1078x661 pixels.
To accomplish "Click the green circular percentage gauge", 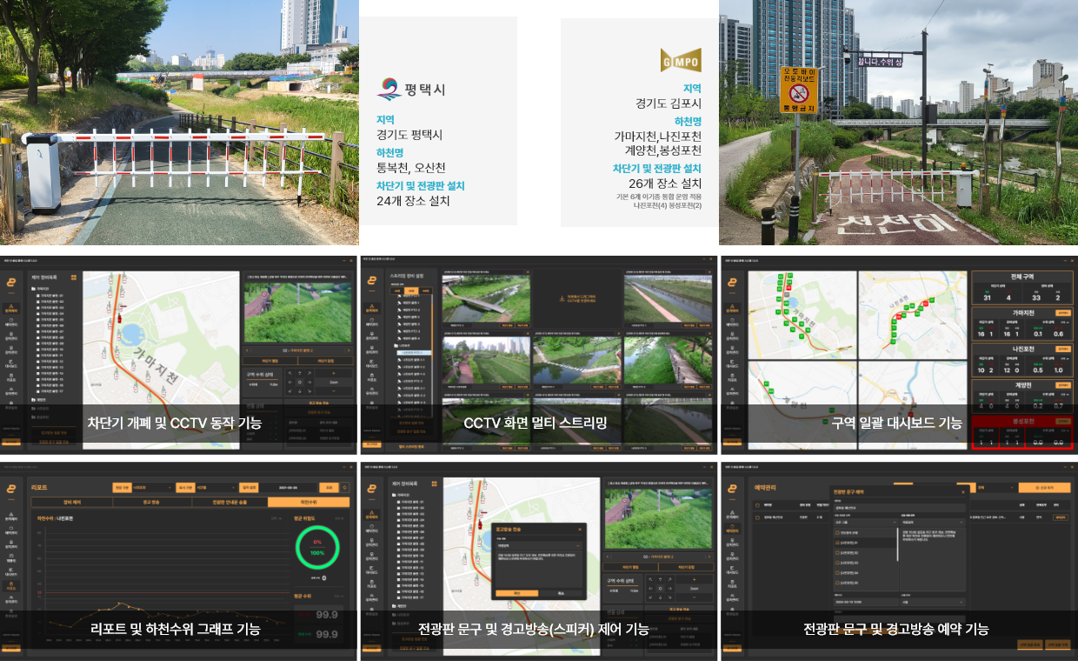I will pos(317,548).
